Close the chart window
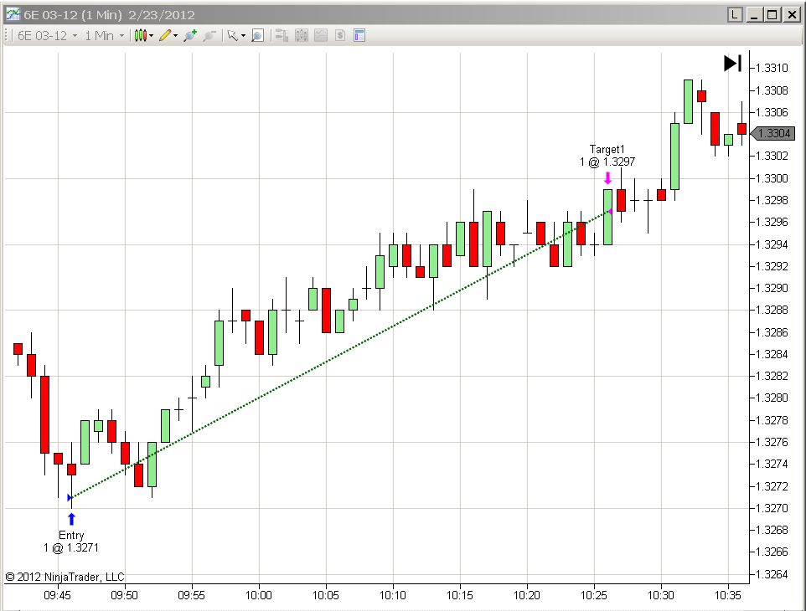The image size is (806, 611). coord(792,14)
